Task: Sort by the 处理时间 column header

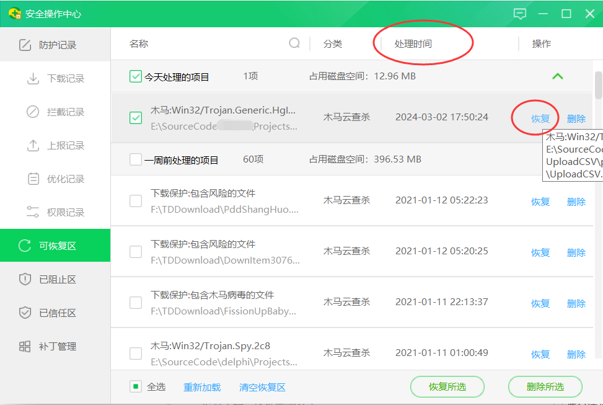Action: click(x=413, y=44)
